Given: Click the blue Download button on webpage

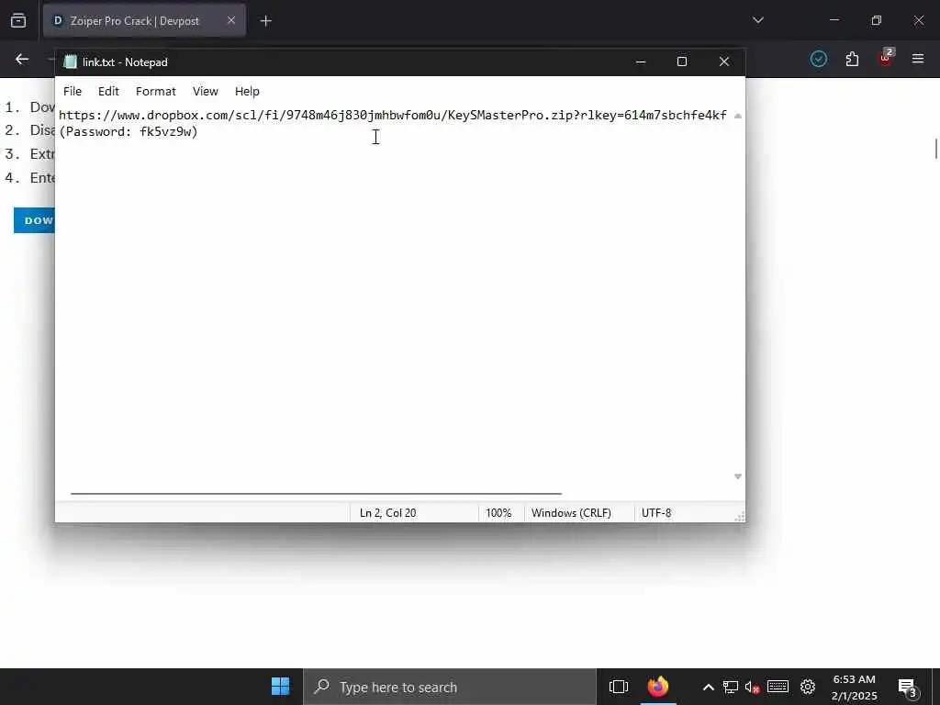Looking at the screenshot, I should click(34, 220).
